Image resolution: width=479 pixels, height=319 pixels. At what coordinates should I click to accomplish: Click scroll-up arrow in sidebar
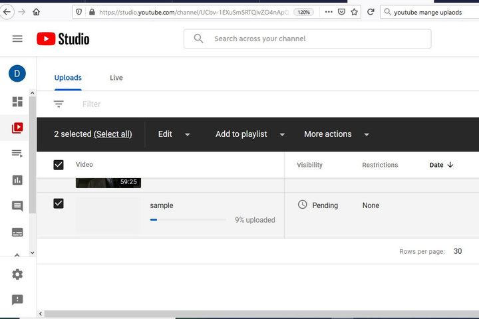click(33, 93)
